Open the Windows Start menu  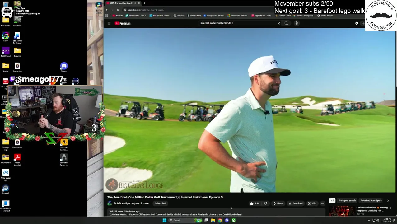pos(164,220)
